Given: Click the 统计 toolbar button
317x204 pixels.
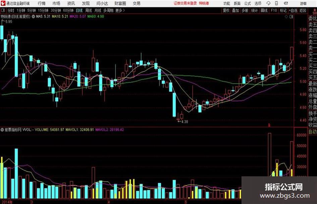Looking at the screenshot, I should tap(255, 10).
